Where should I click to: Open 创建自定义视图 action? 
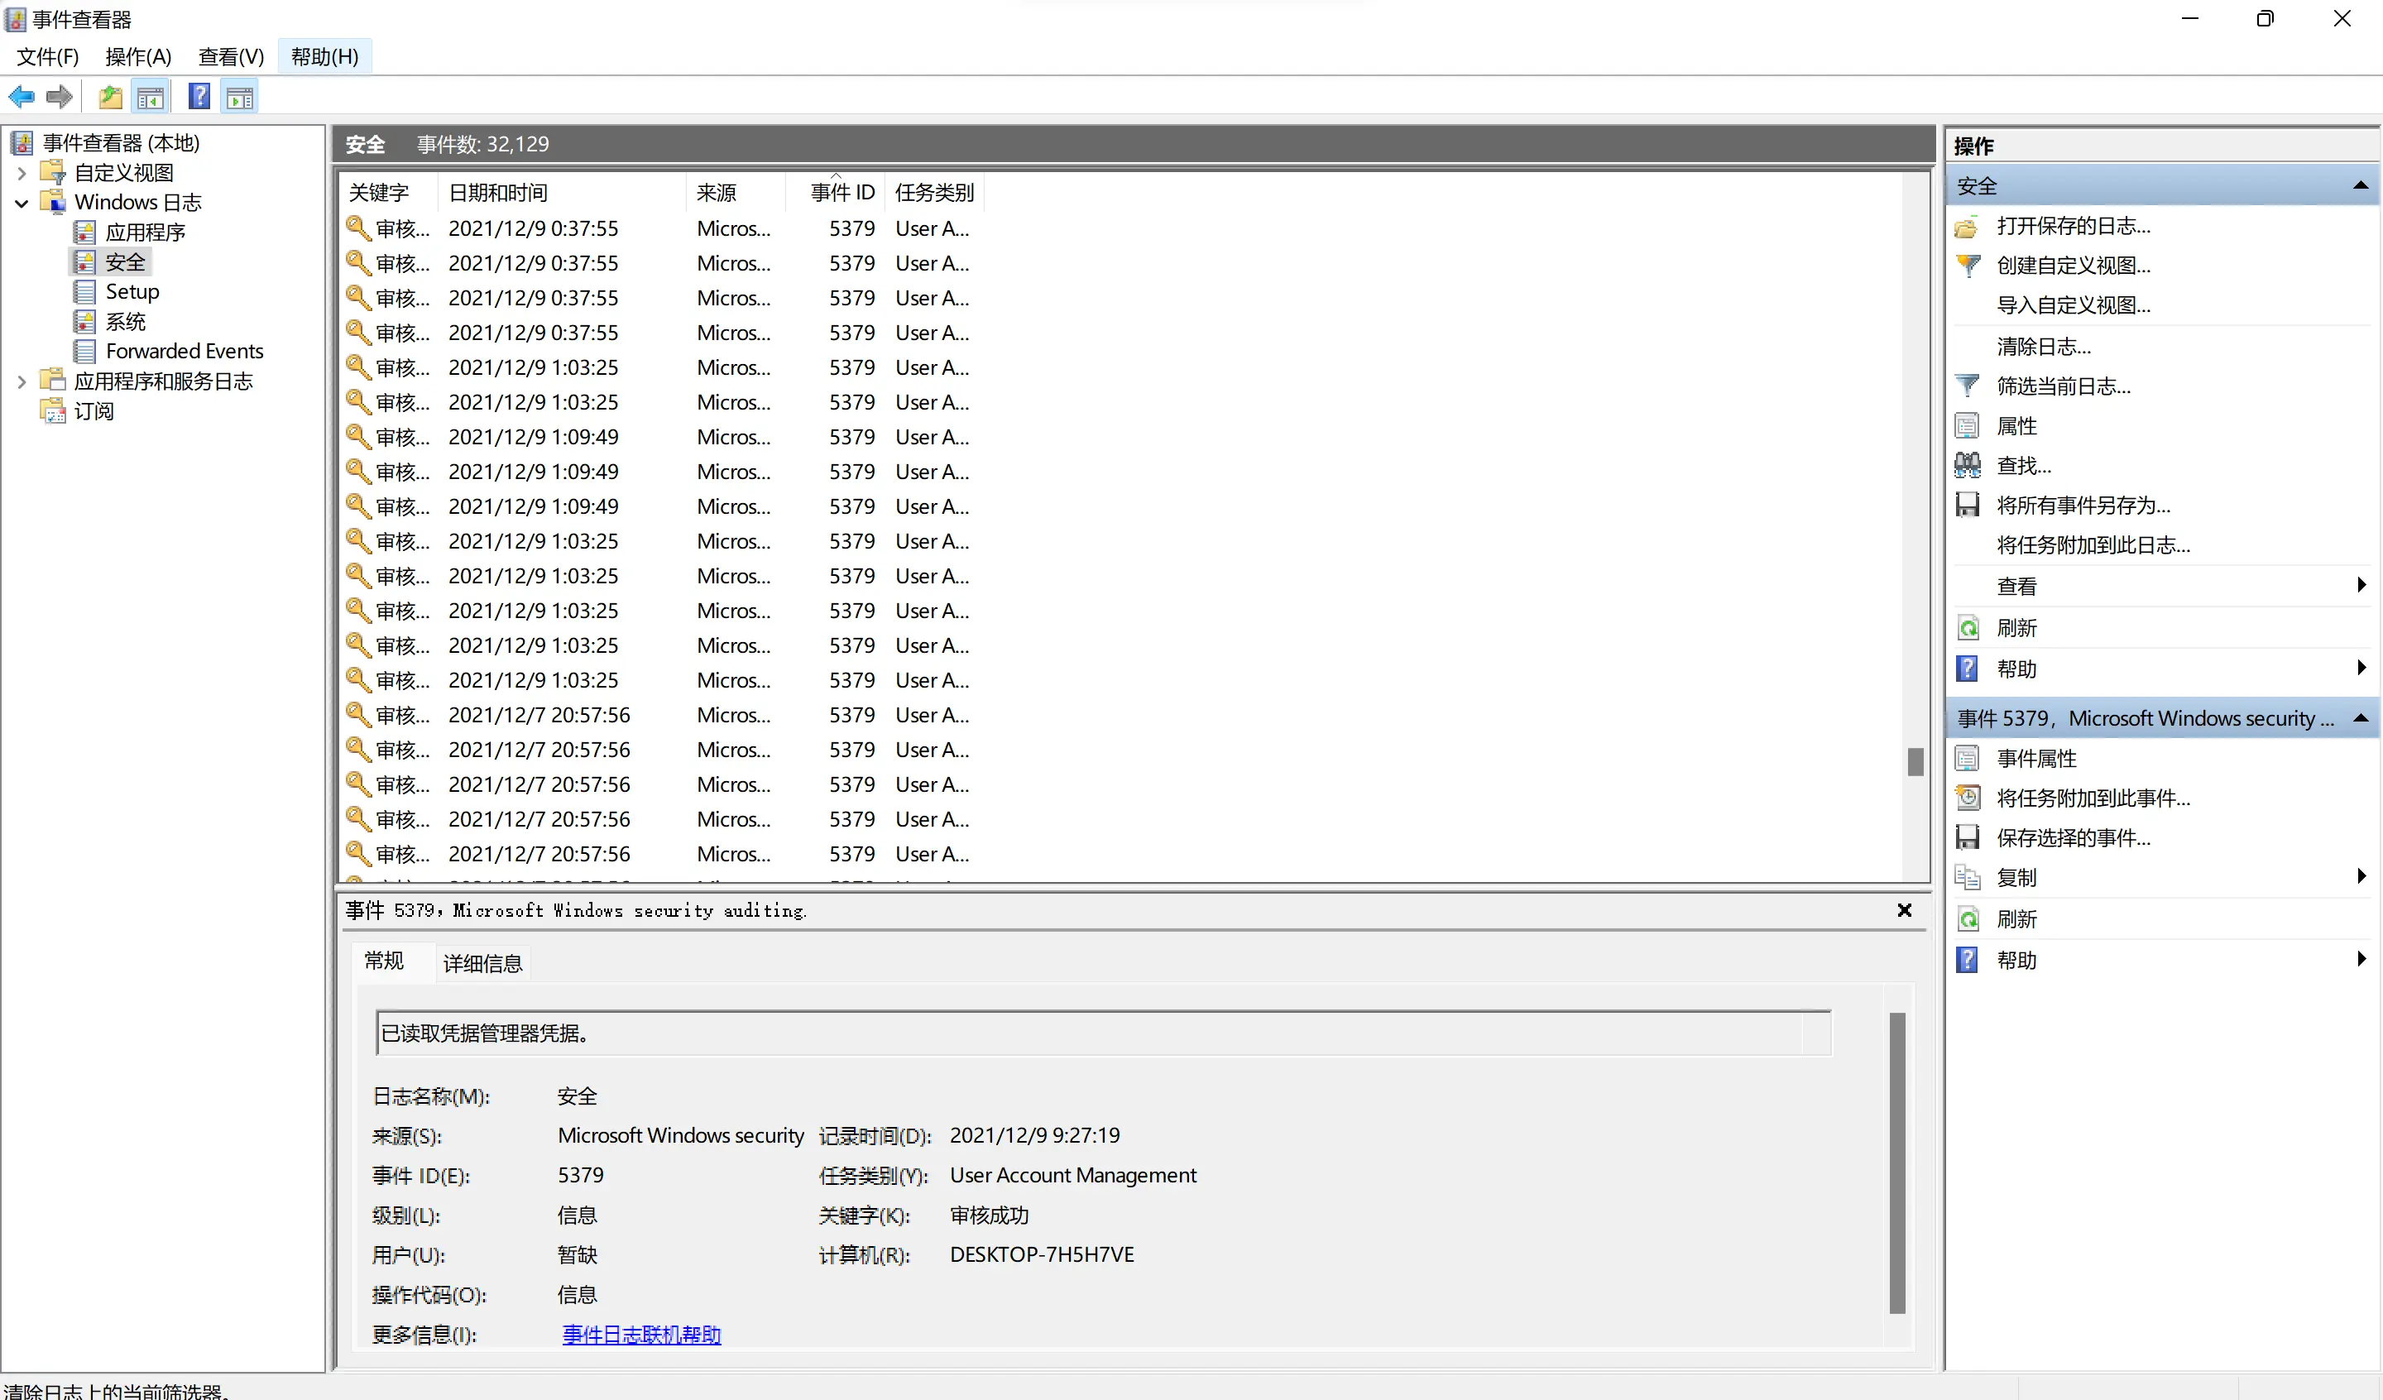click(x=2073, y=266)
